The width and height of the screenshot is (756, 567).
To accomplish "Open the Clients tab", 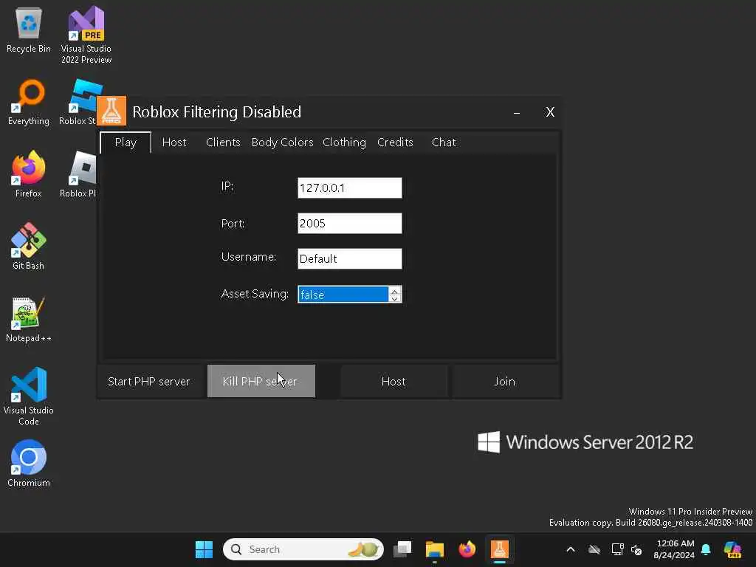I will click(223, 142).
